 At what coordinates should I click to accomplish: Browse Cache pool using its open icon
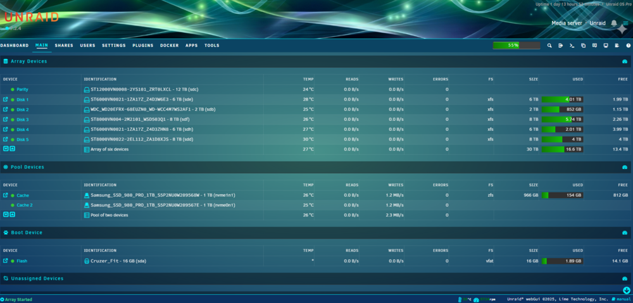coord(6,195)
